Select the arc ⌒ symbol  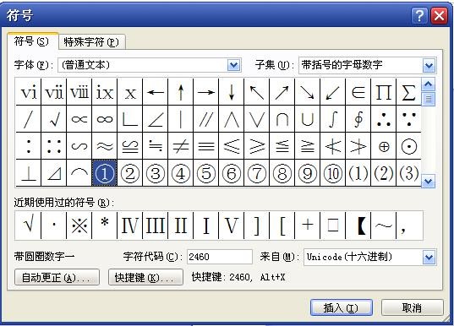click(x=79, y=173)
